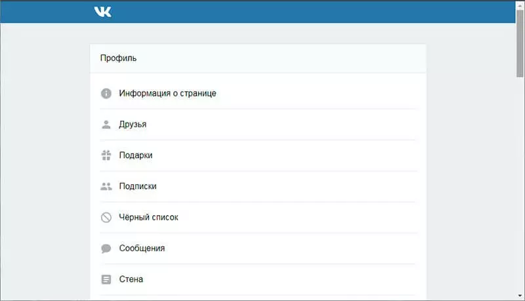Click the Профиль section header
The width and height of the screenshot is (525, 301).
(119, 58)
